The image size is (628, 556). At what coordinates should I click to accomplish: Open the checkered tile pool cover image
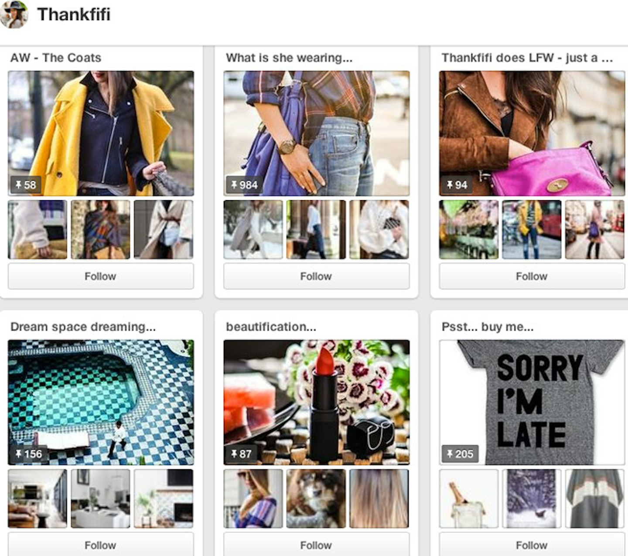click(101, 403)
